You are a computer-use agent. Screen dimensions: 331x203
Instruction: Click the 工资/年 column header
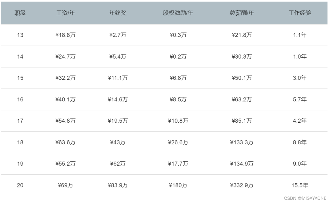pos(66,13)
